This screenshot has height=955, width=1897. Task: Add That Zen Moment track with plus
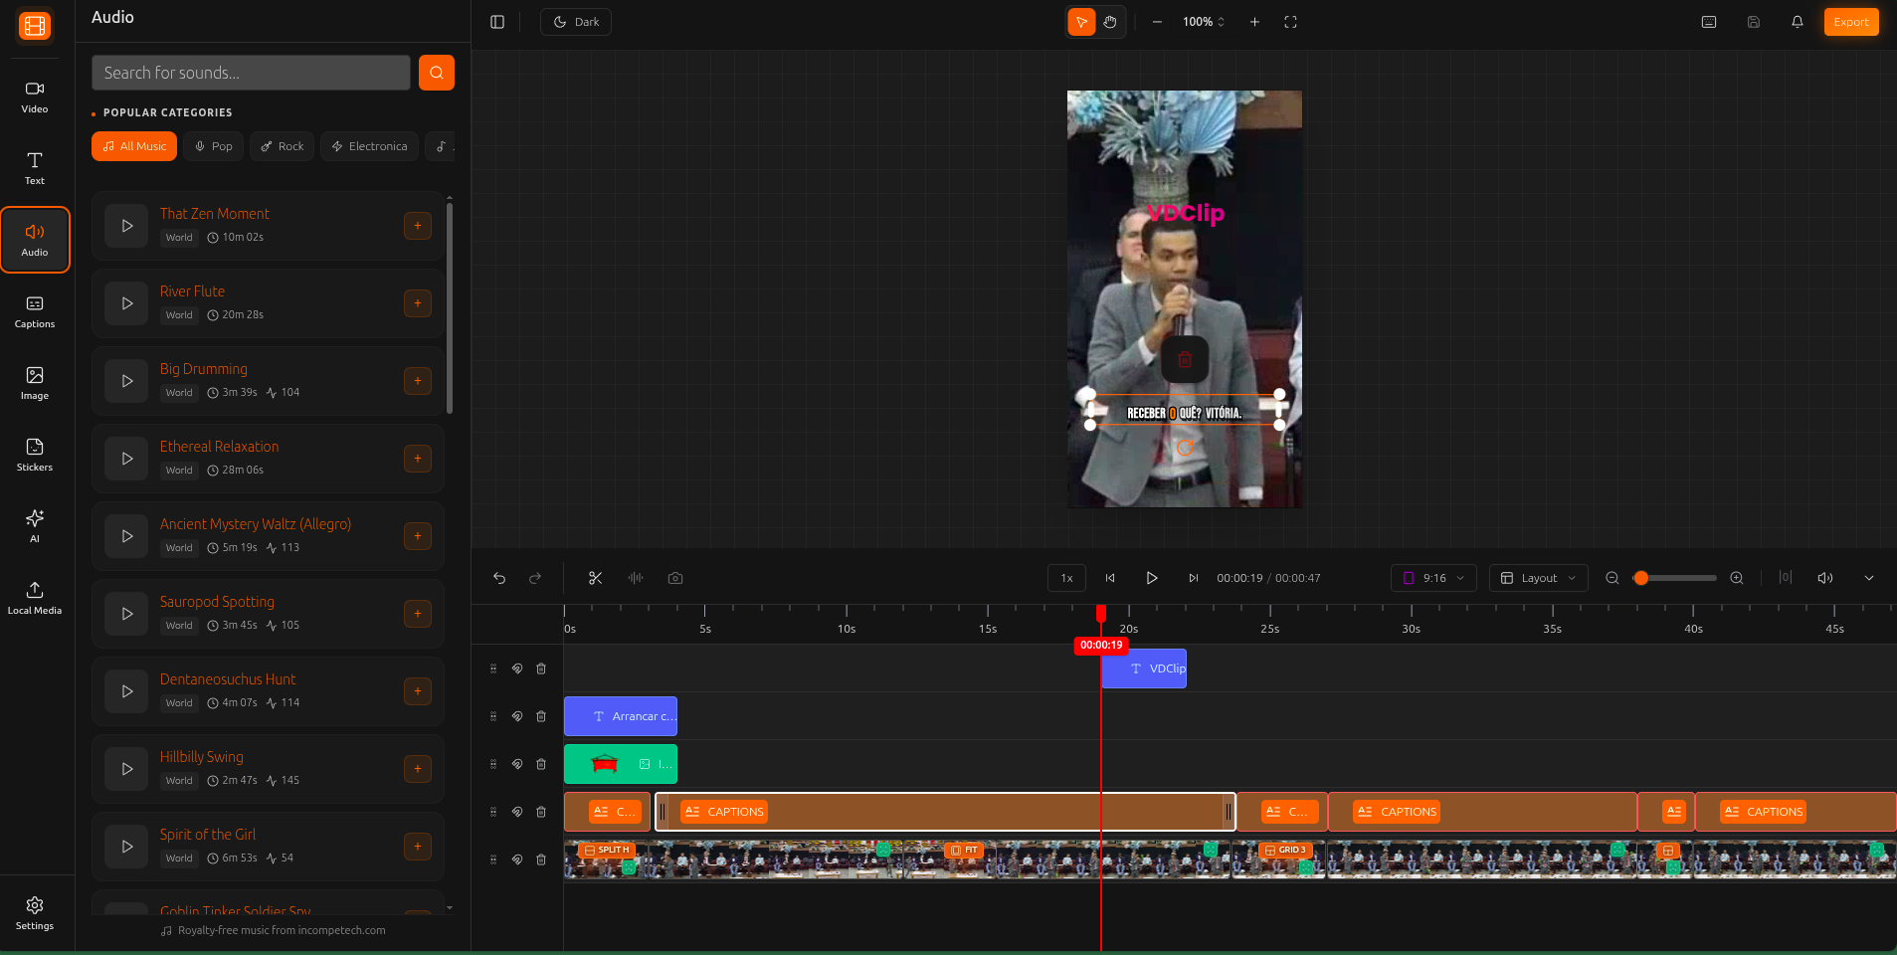click(418, 226)
